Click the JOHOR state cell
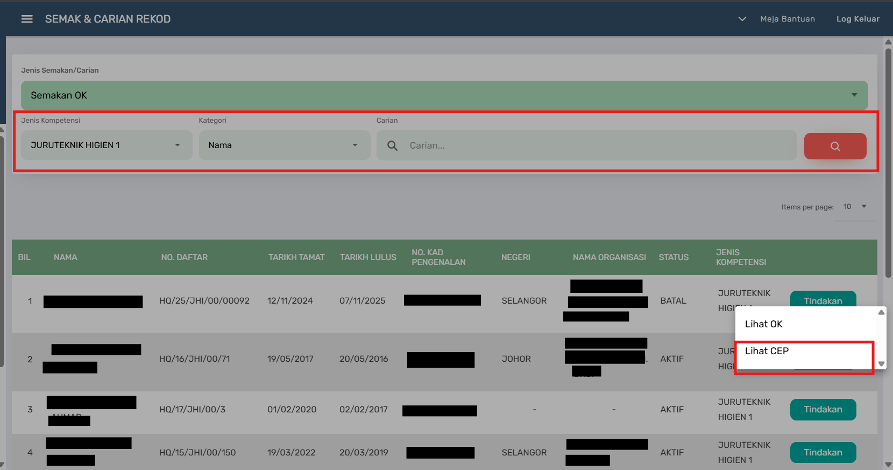The height and width of the screenshot is (470, 893). (x=516, y=359)
